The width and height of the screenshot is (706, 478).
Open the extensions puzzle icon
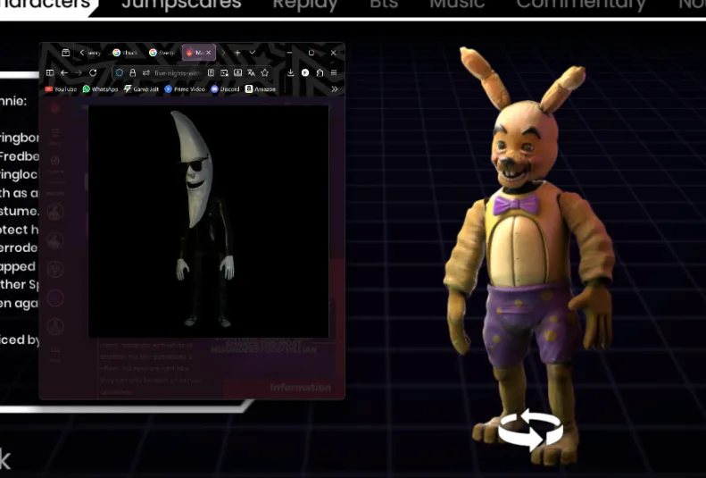[x=320, y=72]
